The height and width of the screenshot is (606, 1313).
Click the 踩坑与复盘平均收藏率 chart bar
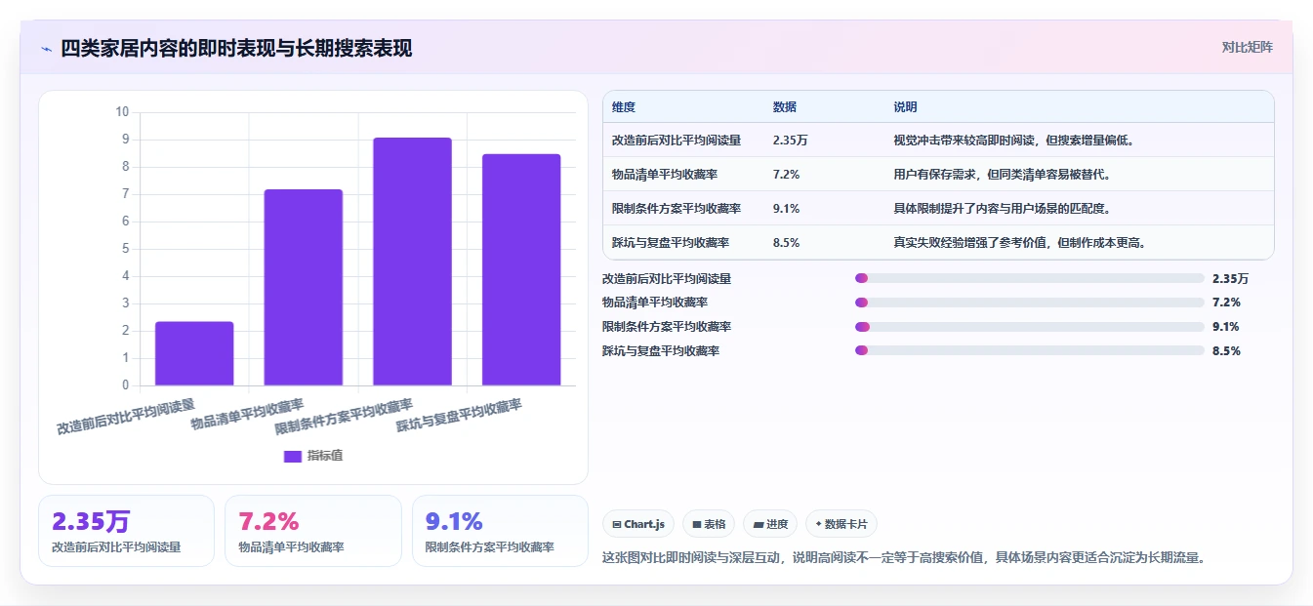point(521,269)
